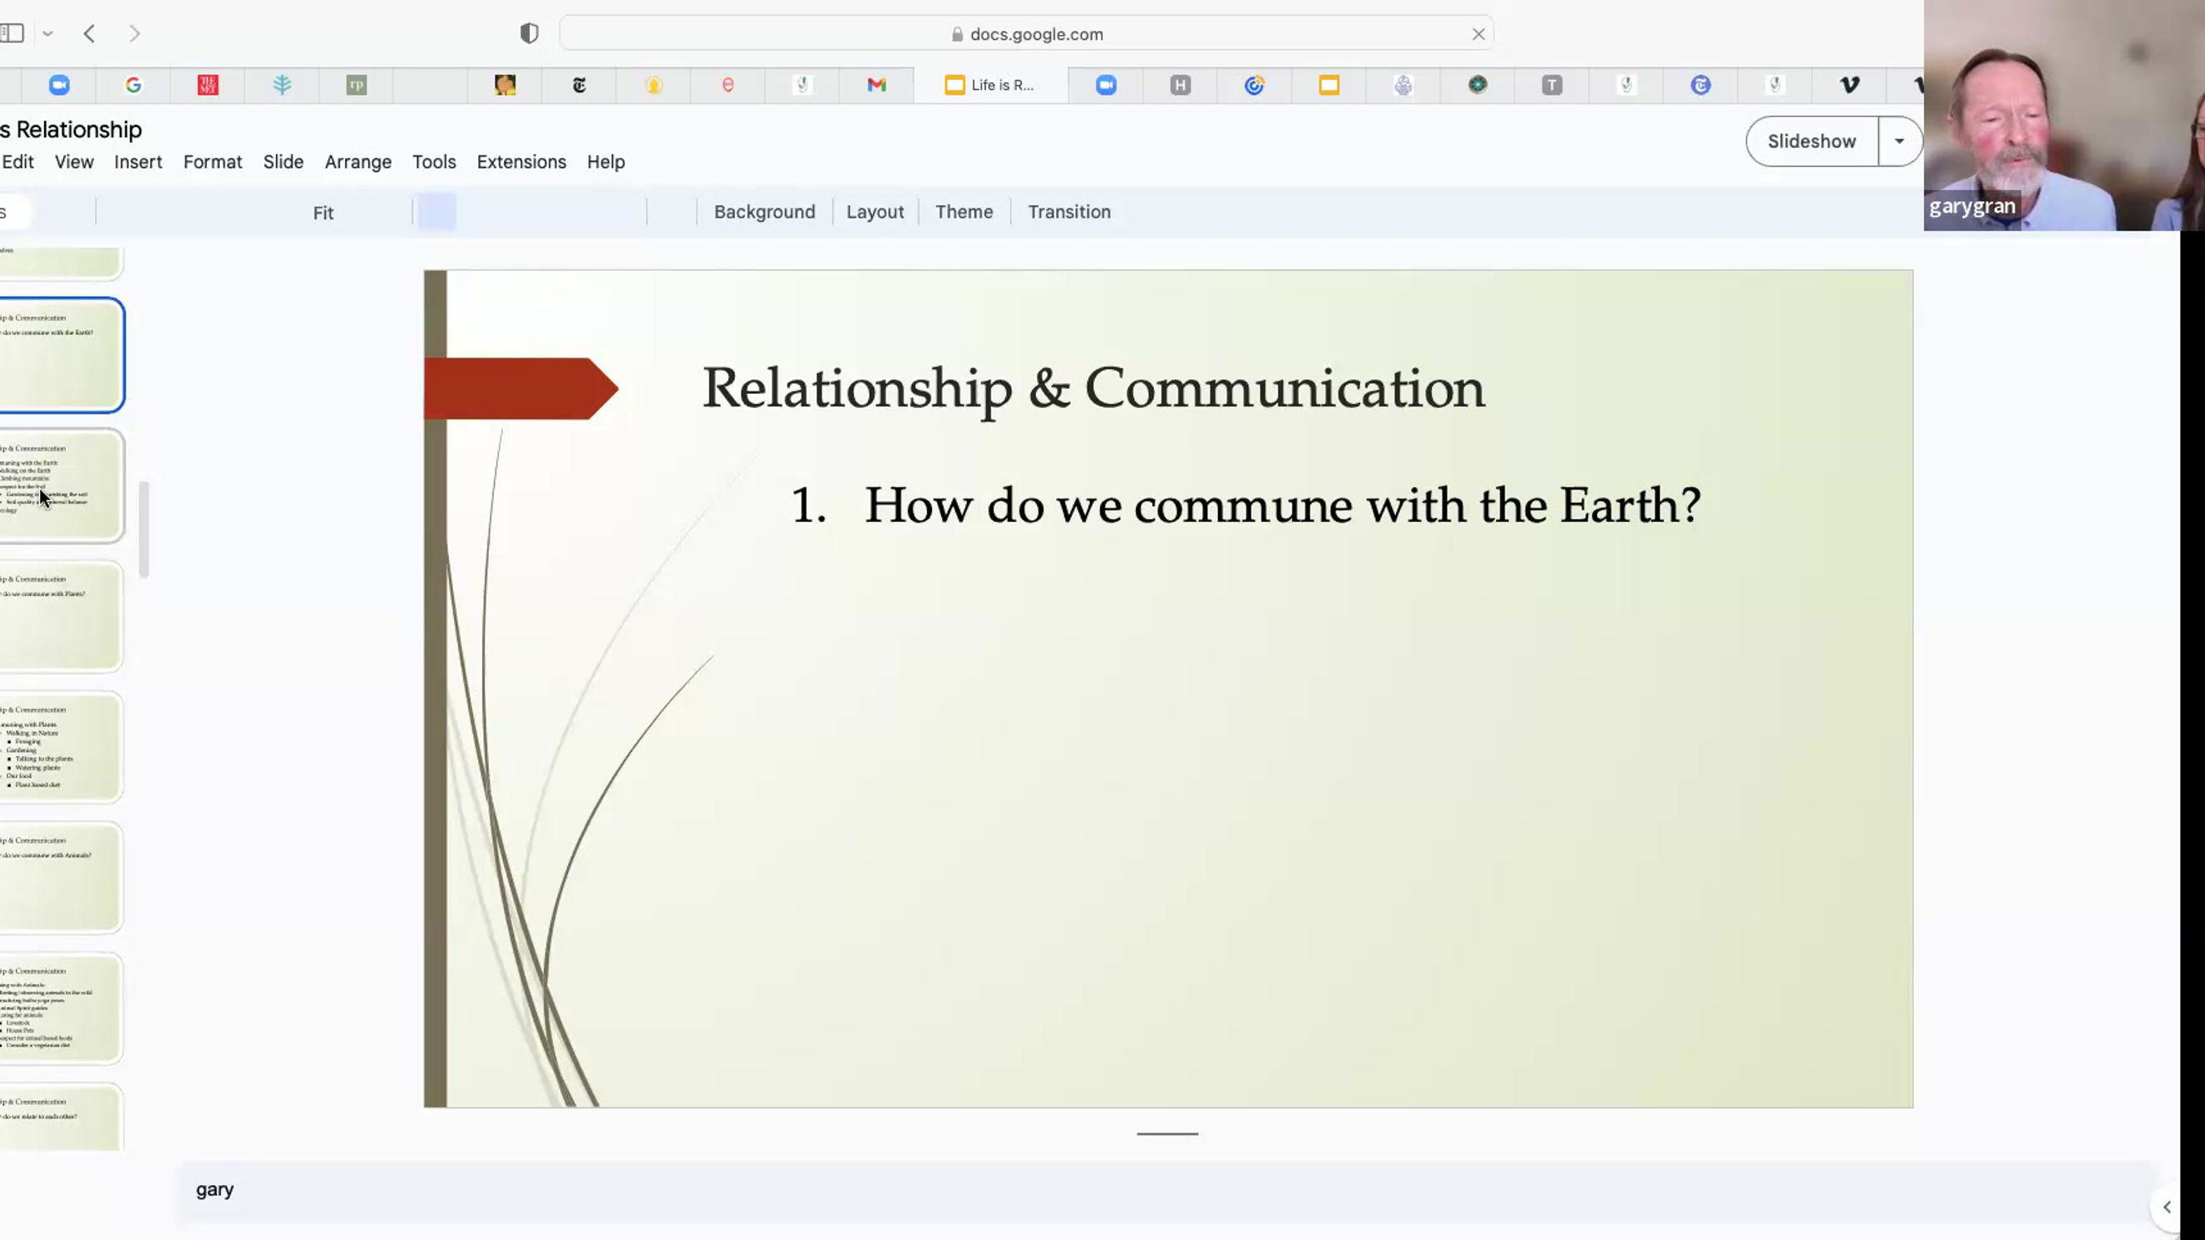Click the stop-loading X in address bar
The width and height of the screenshot is (2205, 1240).
click(x=1478, y=34)
